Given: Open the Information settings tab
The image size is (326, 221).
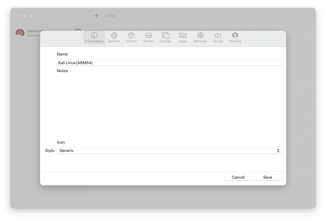Looking at the screenshot, I should pyautogui.click(x=94, y=38).
